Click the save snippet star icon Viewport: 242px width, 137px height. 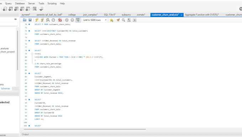pyautogui.click(x=111, y=20)
